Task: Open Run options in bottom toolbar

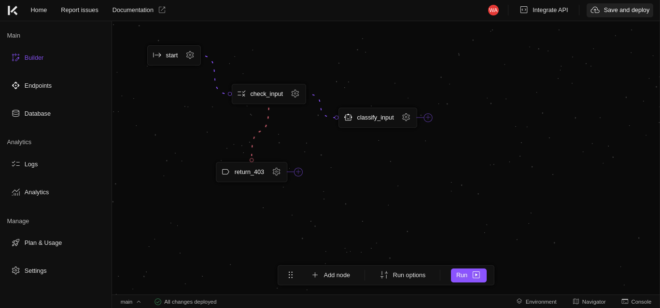Action: tap(403, 275)
